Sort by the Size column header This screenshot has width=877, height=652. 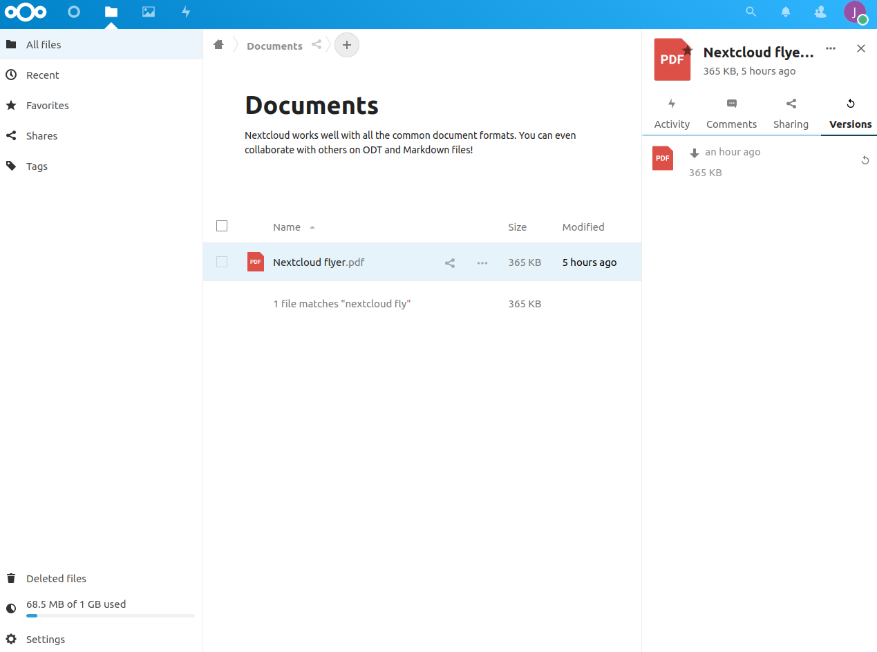tap(518, 227)
